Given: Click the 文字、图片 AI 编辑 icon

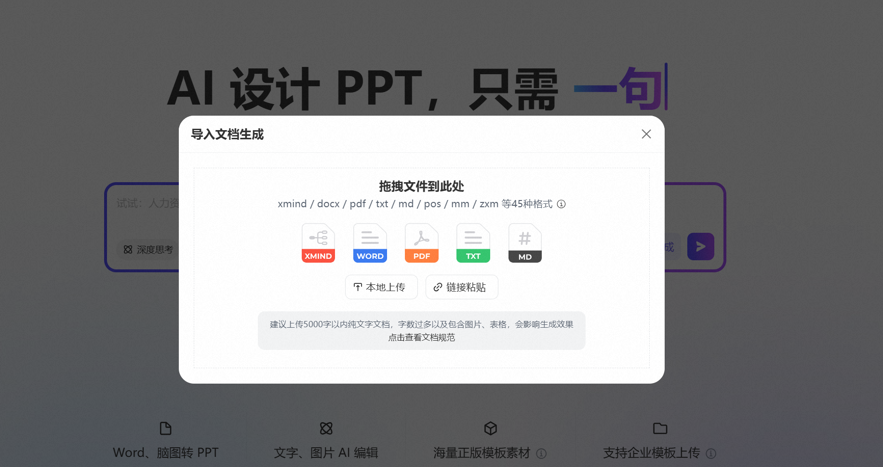Looking at the screenshot, I should (326, 428).
